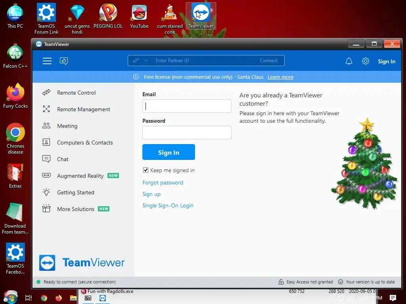Open the Learn more link

(280, 77)
